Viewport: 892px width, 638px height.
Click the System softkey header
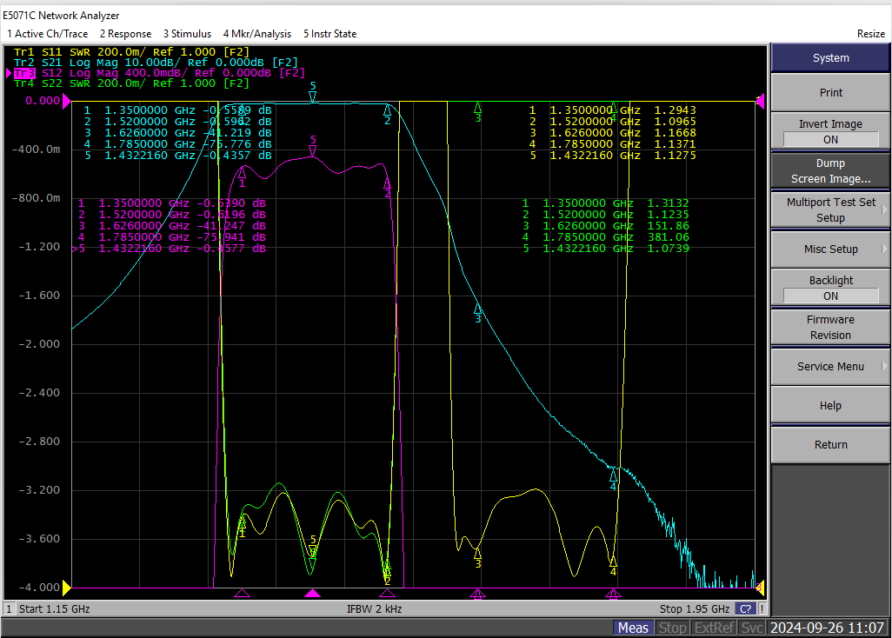tap(830, 57)
